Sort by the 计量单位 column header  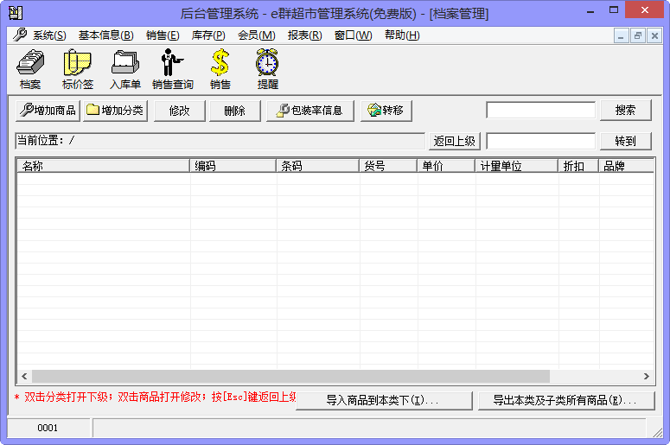click(x=517, y=166)
